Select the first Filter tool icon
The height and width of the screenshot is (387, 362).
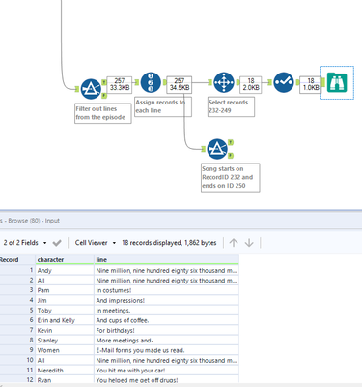[91, 89]
